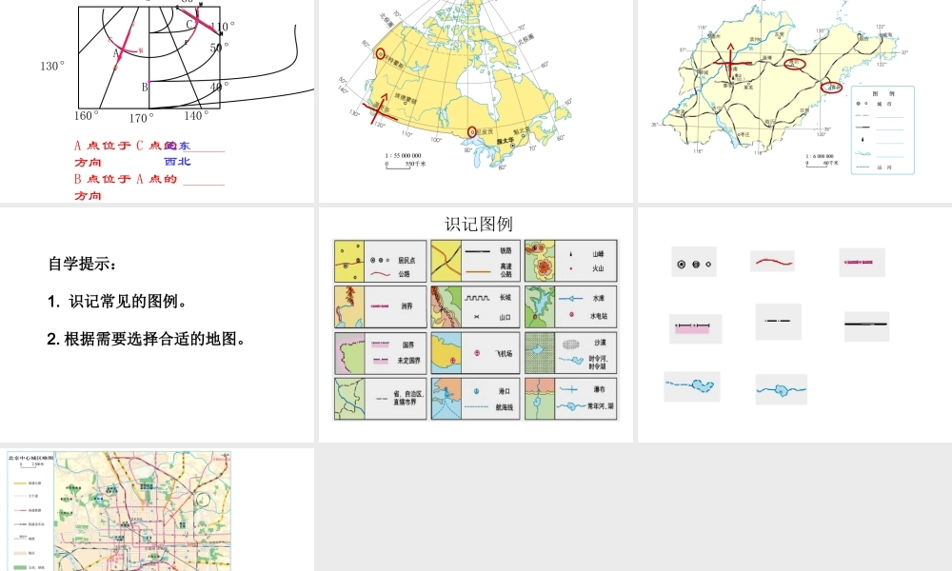Click the 140° label under the grid
Viewport: 952px width, 571px height.
(x=196, y=115)
